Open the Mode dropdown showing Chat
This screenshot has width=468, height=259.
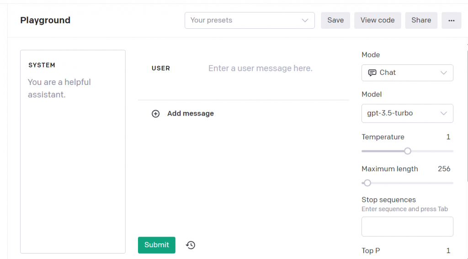tap(407, 73)
